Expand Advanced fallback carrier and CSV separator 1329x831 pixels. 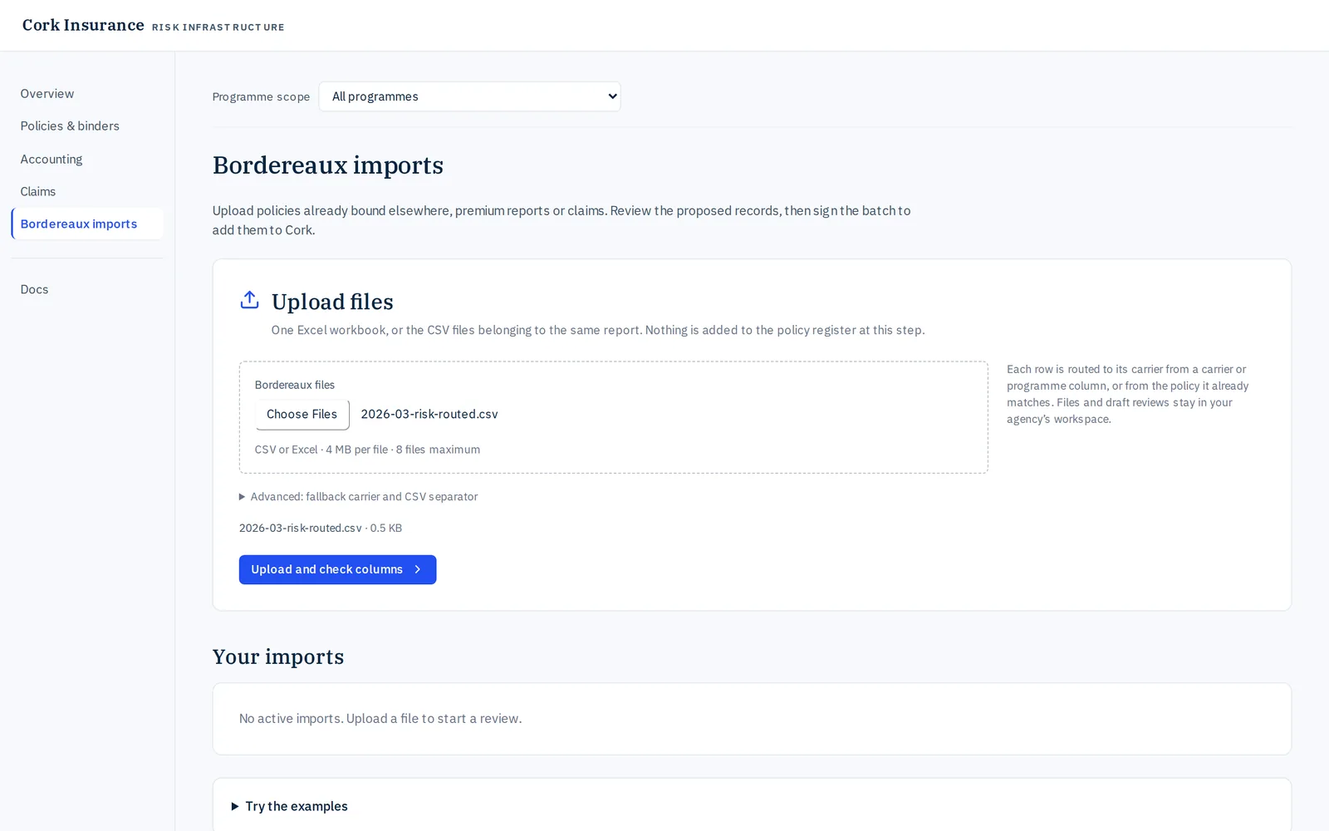pos(358,497)
